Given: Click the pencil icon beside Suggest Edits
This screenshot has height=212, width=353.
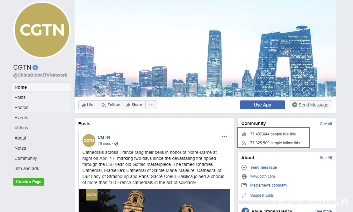Looking at the screenshot, I should pos(244,195).
